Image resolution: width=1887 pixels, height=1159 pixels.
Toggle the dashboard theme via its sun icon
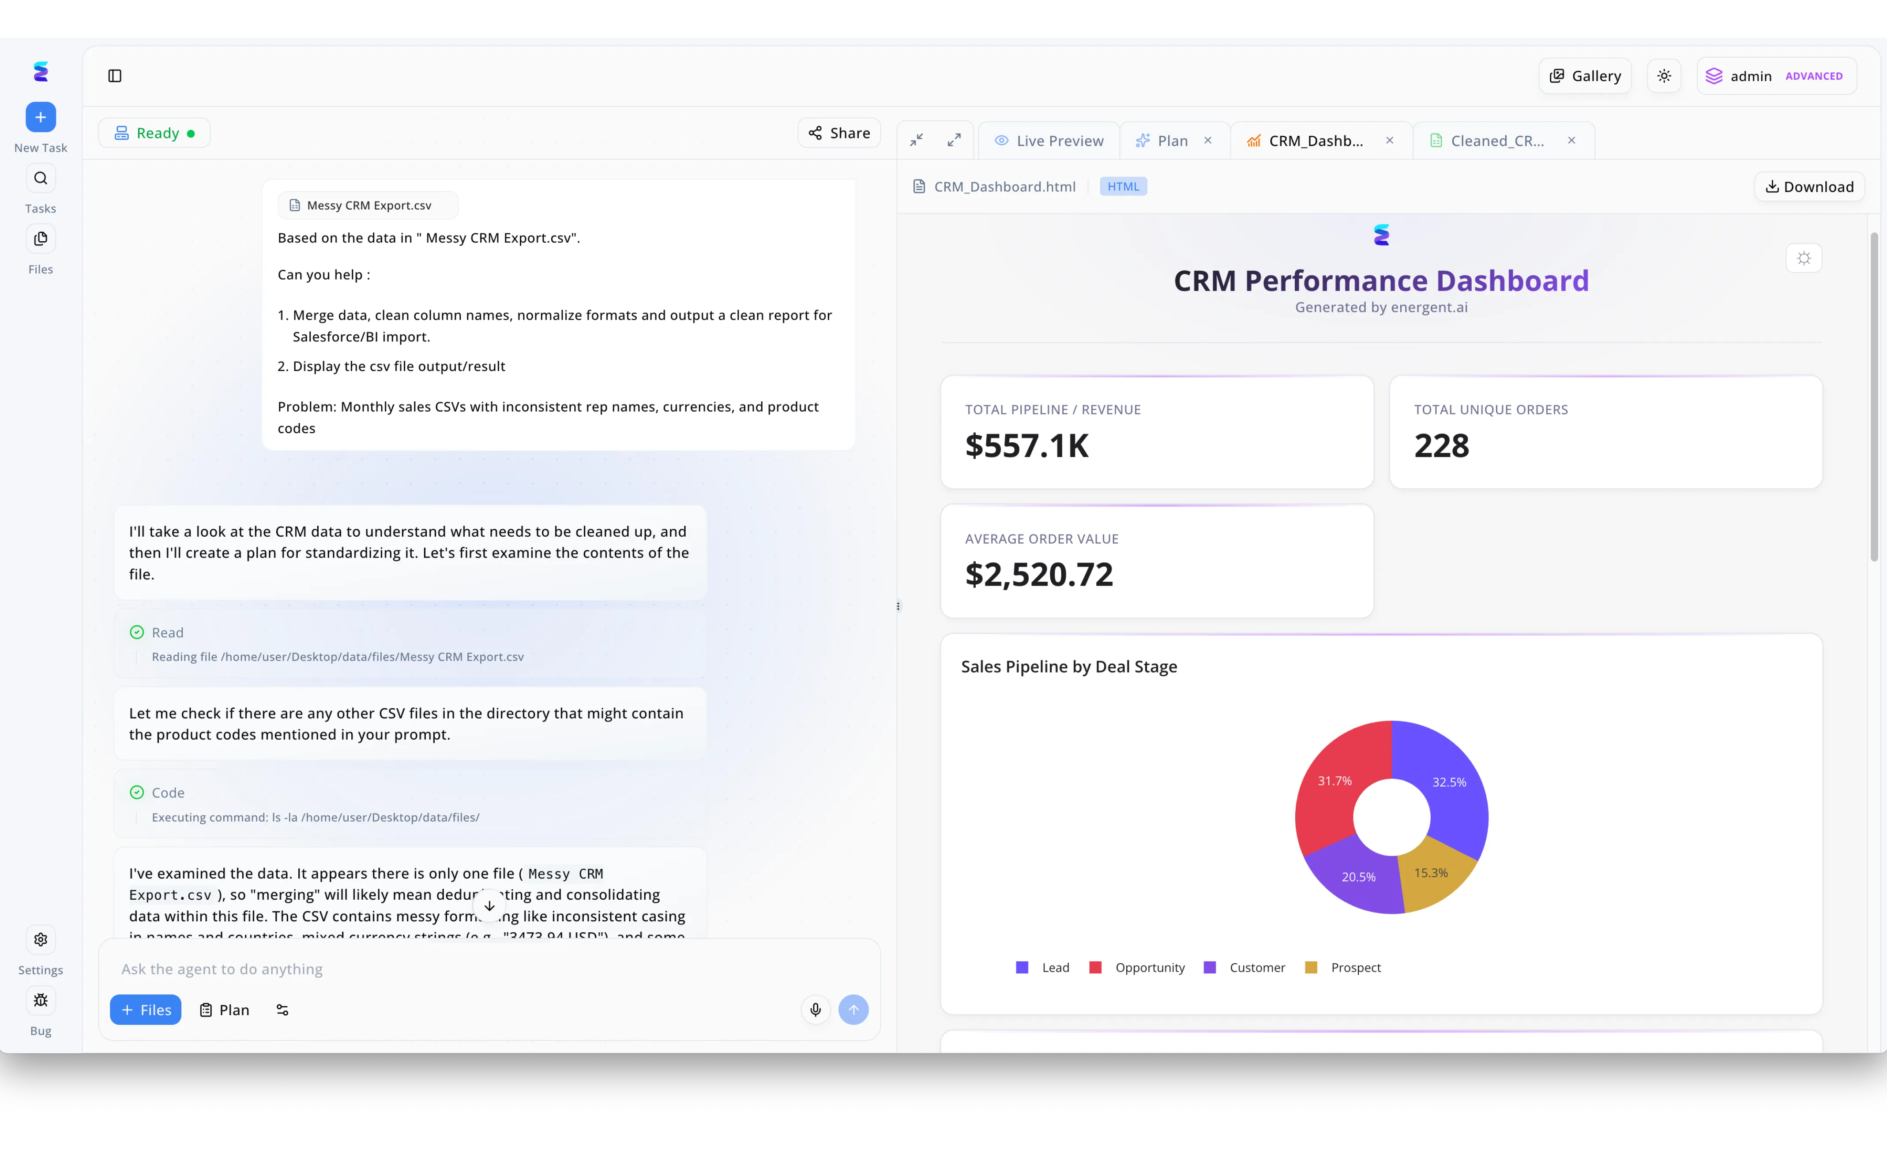pos(1804,258)
